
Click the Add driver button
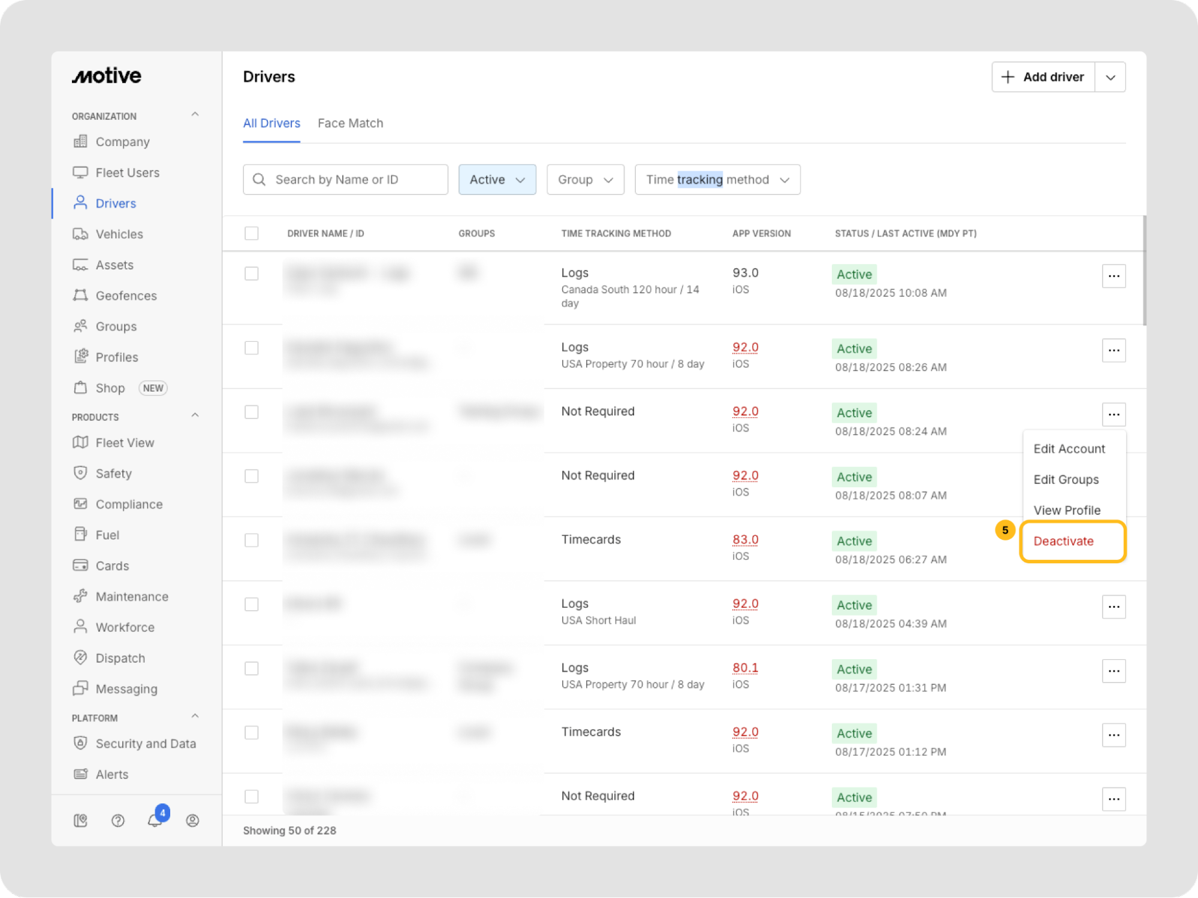pos(1043,77)
